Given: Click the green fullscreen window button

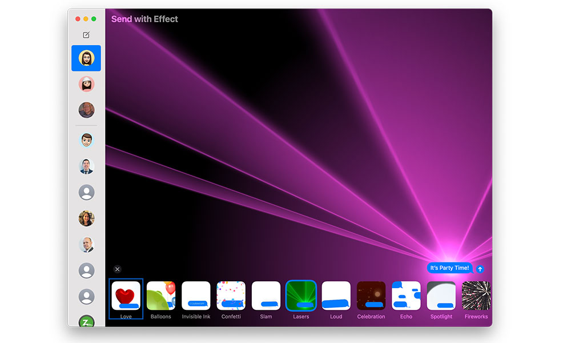Looking at the screenshot, I should pyautogui.click(x=94, y=19).
